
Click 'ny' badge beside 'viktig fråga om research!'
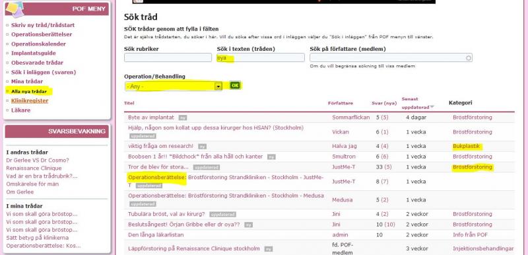click(202, 147)
